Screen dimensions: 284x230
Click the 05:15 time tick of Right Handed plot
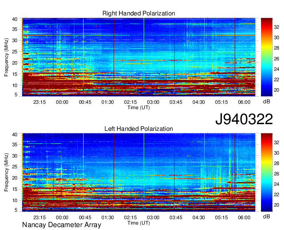coord(221,102)
